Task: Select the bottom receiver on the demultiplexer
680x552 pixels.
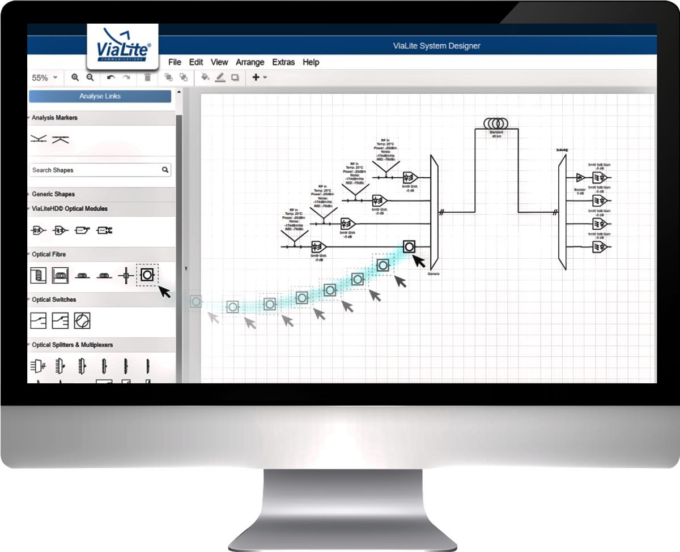Action: [x=600, y=247]
